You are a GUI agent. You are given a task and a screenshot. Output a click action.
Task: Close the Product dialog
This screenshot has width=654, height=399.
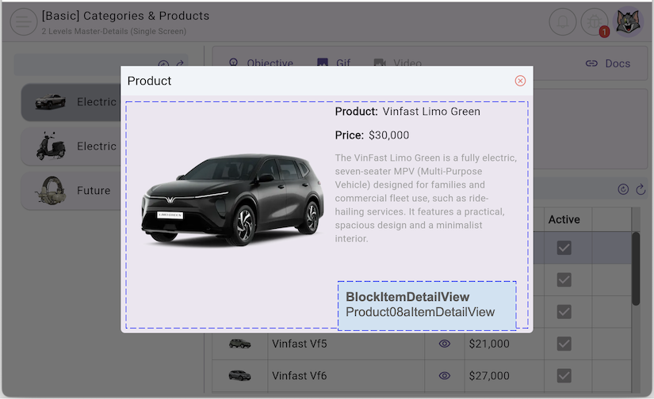(x=520, y=81)
